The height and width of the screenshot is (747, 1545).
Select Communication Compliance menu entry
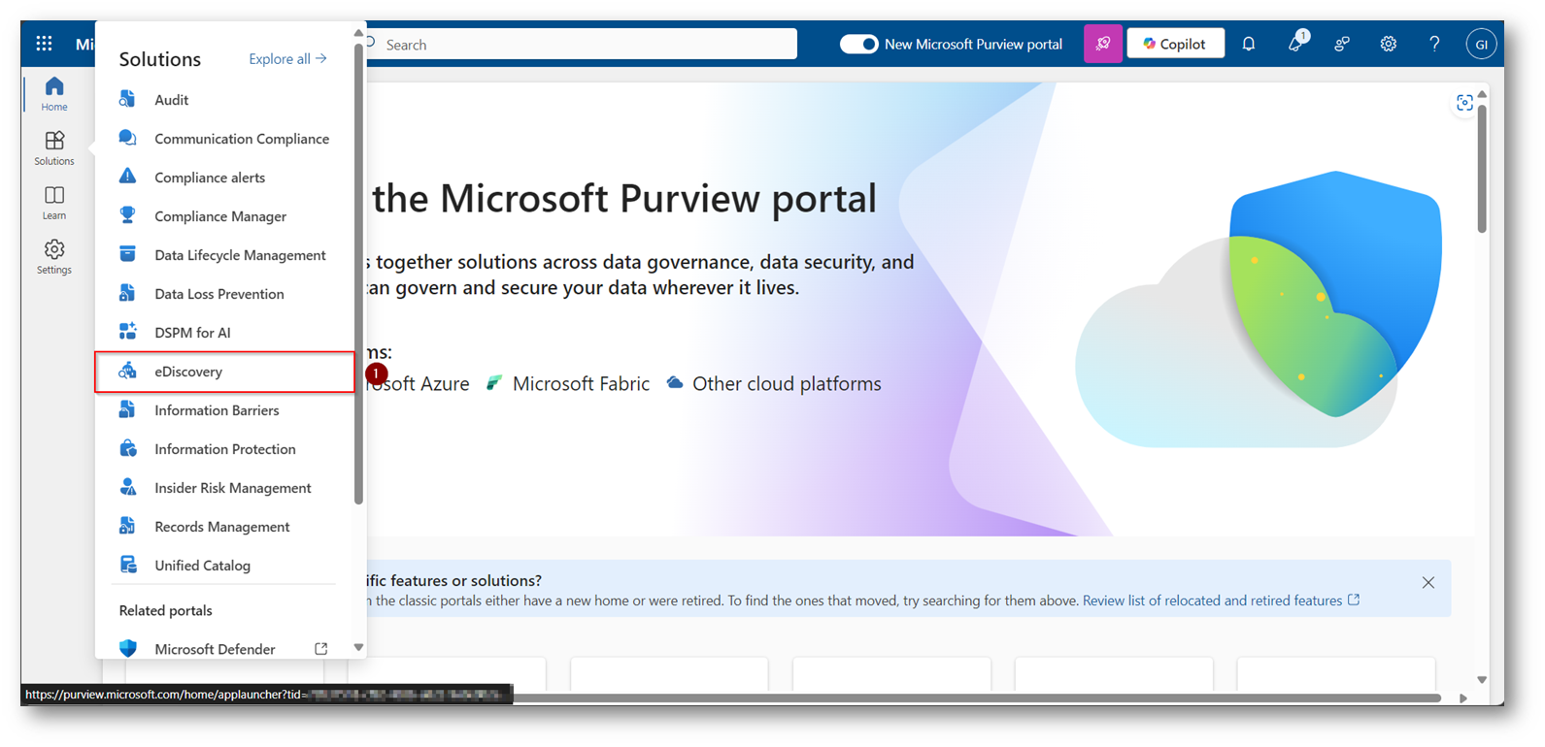[x=225, y=138]
